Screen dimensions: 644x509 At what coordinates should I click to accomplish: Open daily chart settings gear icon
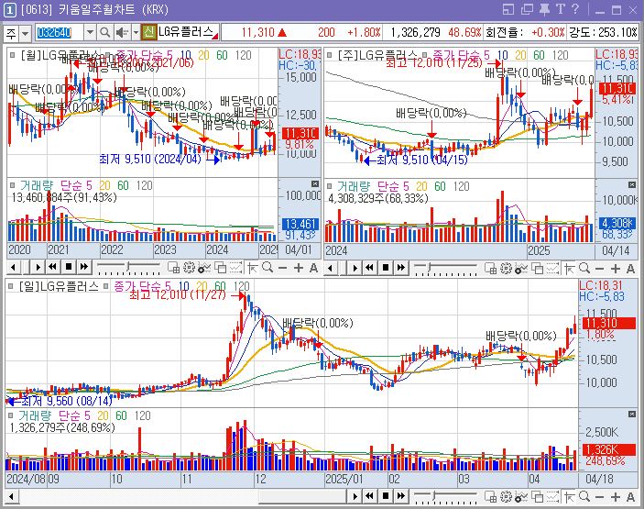pyautogui.click(x=506, y=497)
